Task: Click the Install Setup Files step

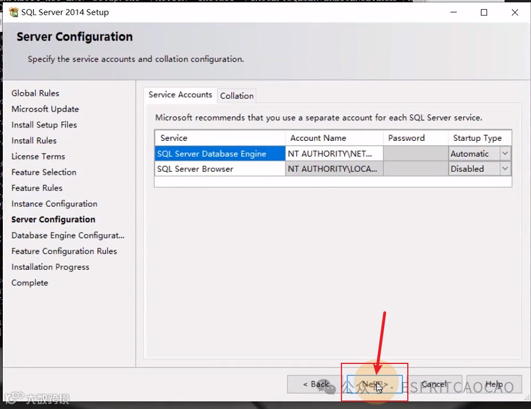Action: (44, 125)
